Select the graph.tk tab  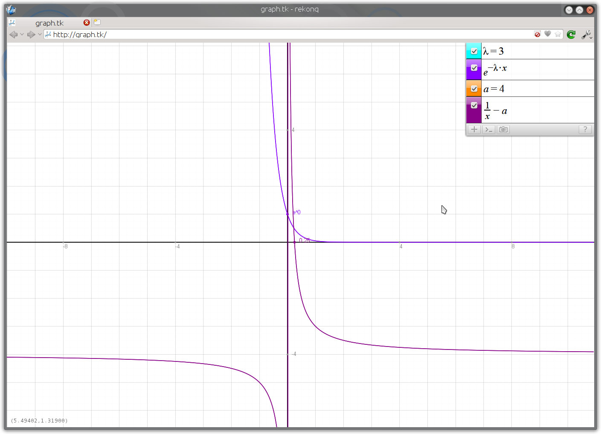pos(49,23)
